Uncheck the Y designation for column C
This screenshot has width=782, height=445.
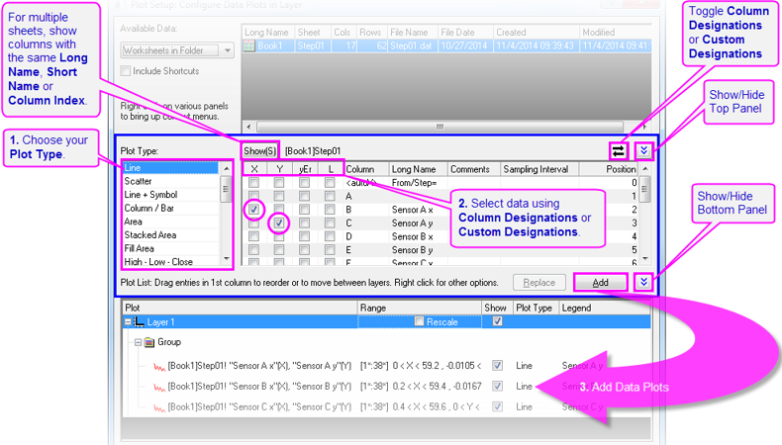280,223
